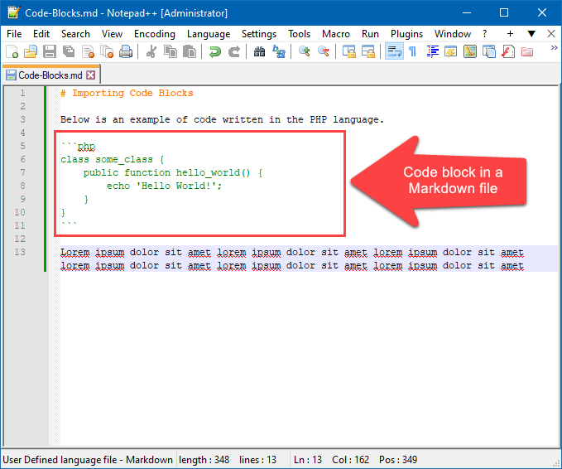
Task: Cut the selection with the scissors icon
Action: coord(151,51)
